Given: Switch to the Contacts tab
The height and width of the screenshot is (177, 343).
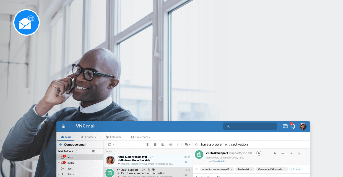Looking at the screenshot, I should 88,137.
